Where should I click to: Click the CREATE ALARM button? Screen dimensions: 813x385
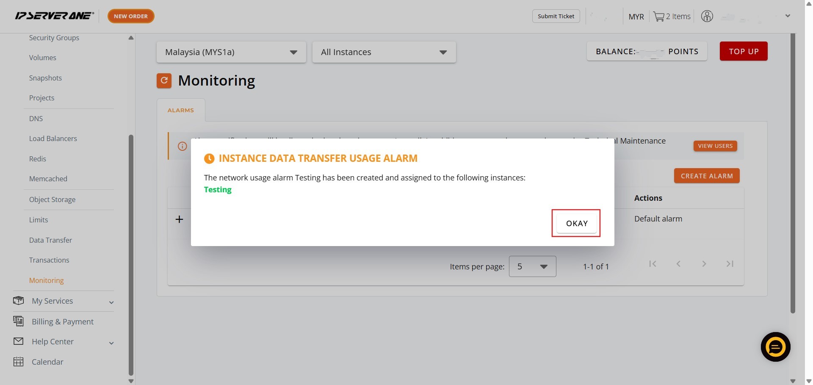[706, 176]
